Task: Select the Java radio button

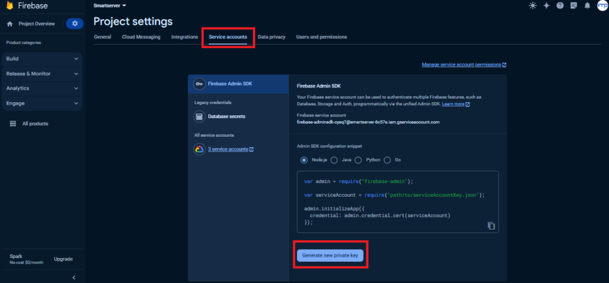Action: [x=334, y=160]
